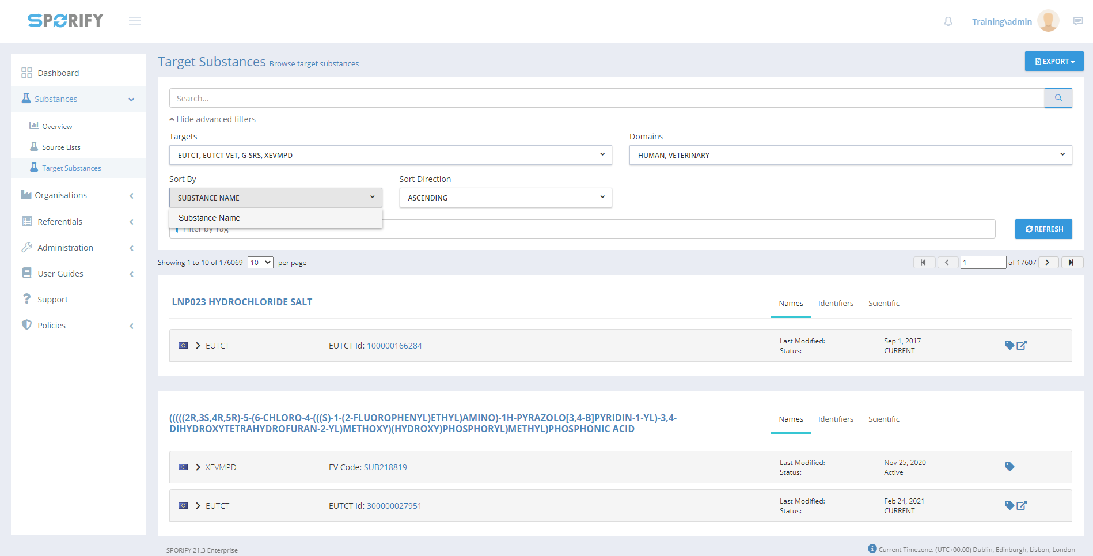This screenshot has height=556, width=1093.
Task: Open the Targets dropdown
Action: 390,155
